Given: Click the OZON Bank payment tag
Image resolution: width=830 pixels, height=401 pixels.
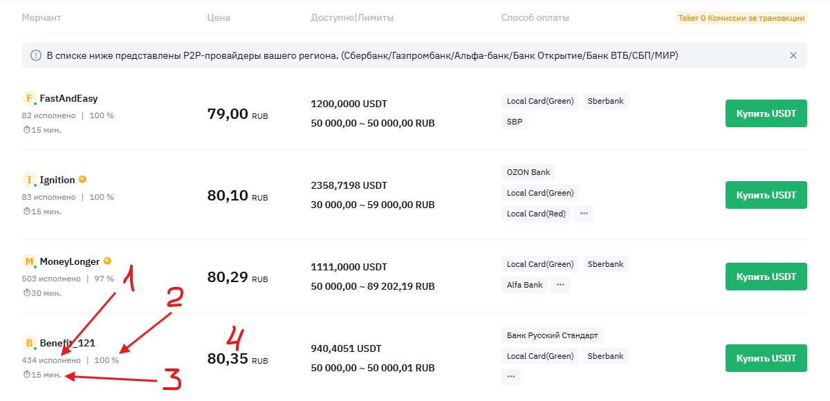Looking at the screenshot, I should (x=528, y=172).
